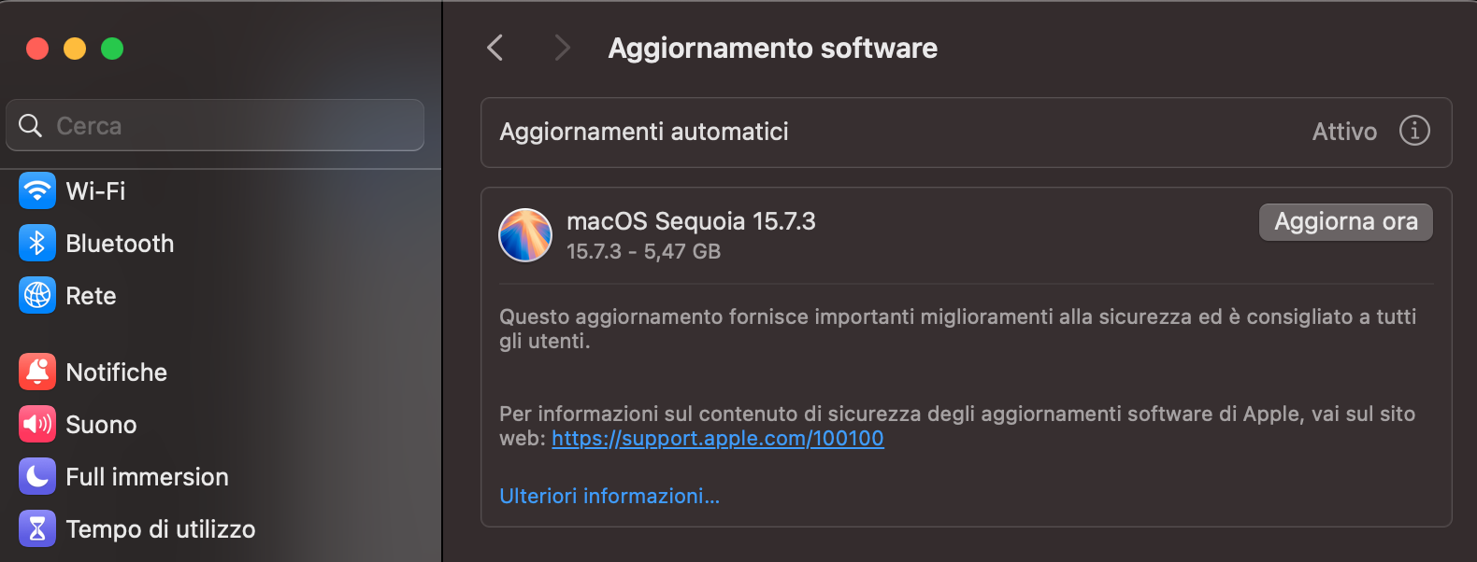1477x562 pixels.
Task: Select the Suono speaker icon
Action: (x=36, y=424)
